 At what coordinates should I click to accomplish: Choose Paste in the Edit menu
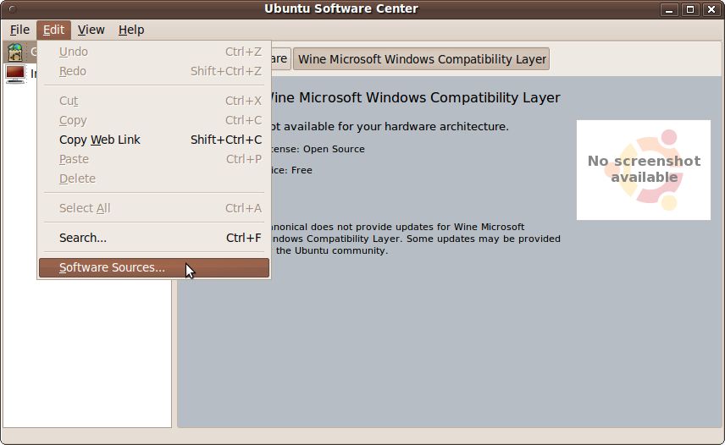[154, 159]
